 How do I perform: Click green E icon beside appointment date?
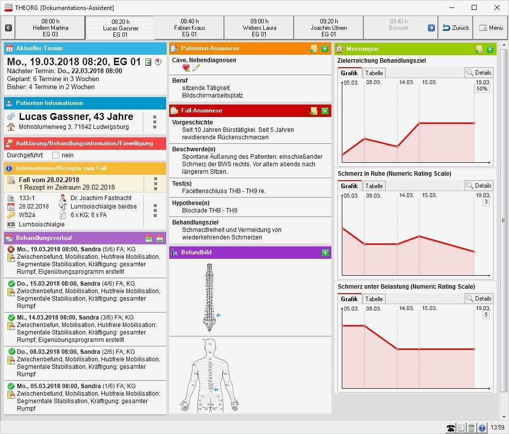[x=148, y=62]
